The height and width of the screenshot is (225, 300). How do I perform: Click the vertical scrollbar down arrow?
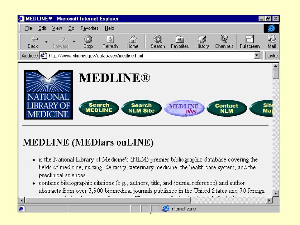276,193
